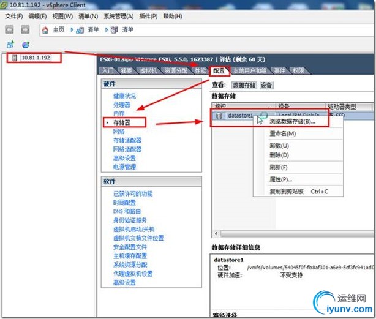Click the first 清单 inventory icon
The image size is (376, 319).
[x=80, y=30]
